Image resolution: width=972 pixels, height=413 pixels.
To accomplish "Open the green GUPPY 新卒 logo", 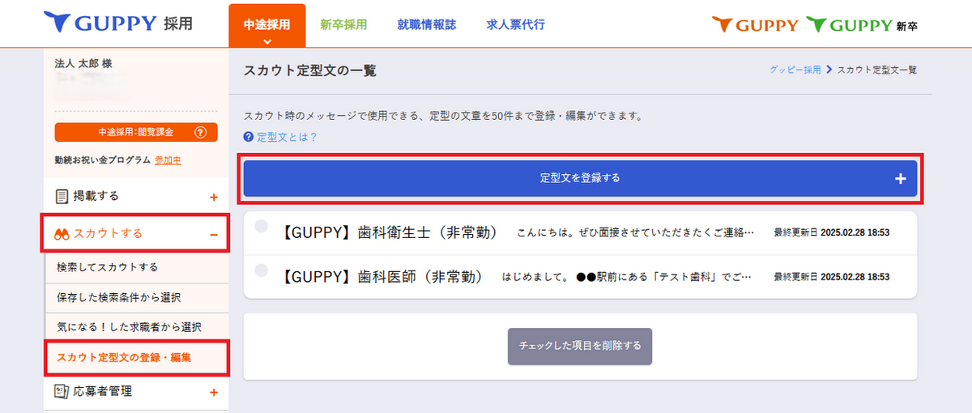I will (x=861, y=25).
